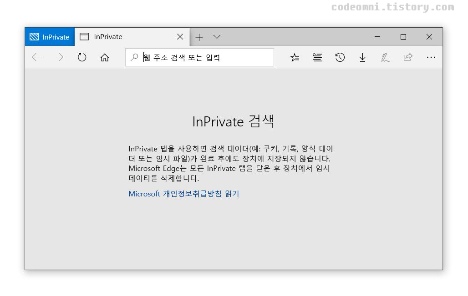Click the search magnifier icon in address bar
The width and height of the screenshot is (468, 296).
[x=135, y=57]
